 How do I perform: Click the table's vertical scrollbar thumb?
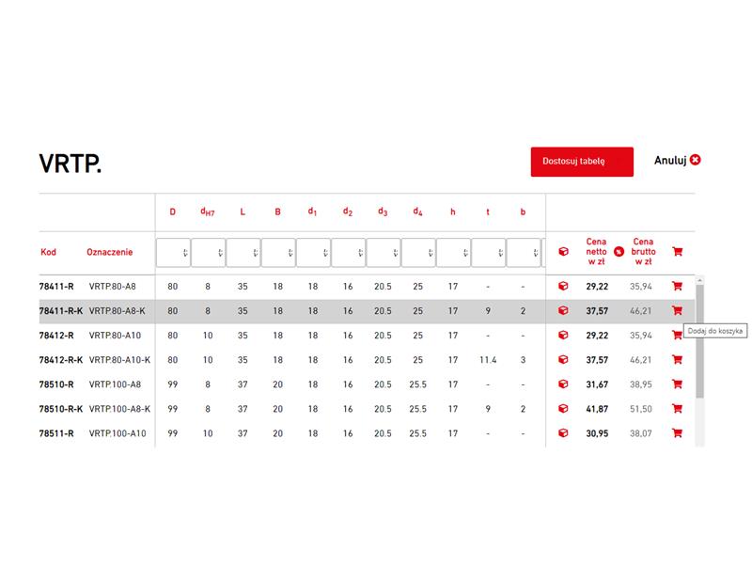699,341
